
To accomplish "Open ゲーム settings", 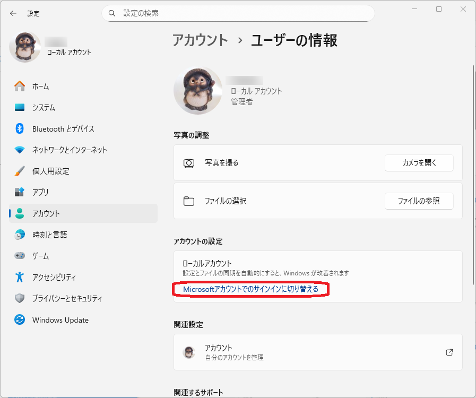I will (83, 256).
